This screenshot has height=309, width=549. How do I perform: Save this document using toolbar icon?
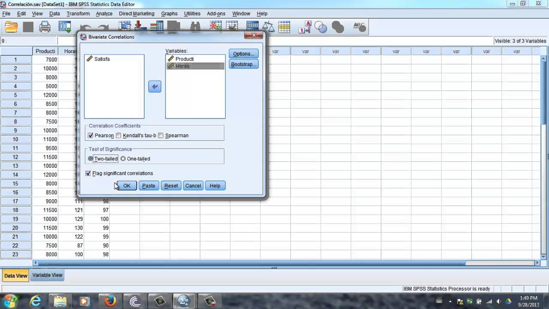pyautogui.click(x=28, y=27)
